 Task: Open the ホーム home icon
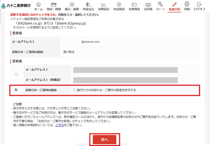pyautogui.click(x=38, y=6)
